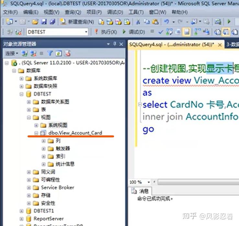Expand the DBTEST1 database node
Screen dimensions: 239x226
[x=21, y=211]
